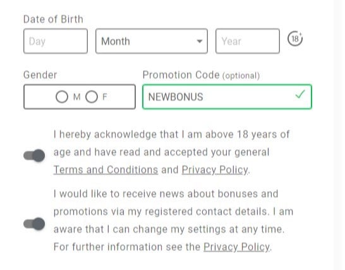Click the Promotion Code field with NEWBONUS
This screenshot has height=270, width=345.
(227, 97)
